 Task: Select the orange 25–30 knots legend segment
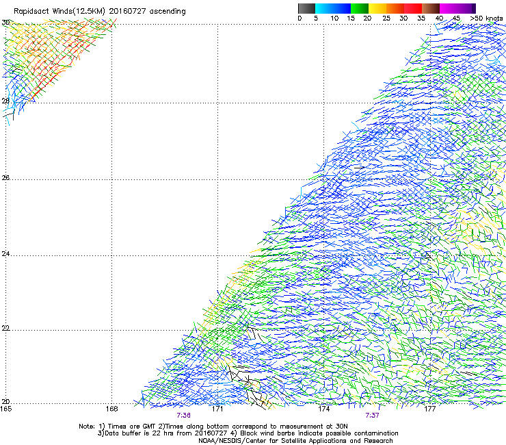[x=395, y=8]
